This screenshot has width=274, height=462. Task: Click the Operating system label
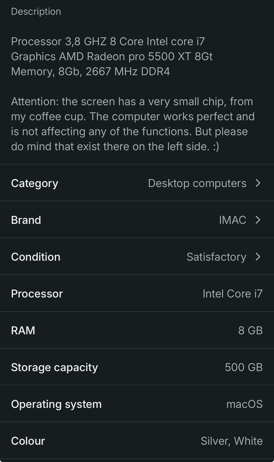[56, 404]
